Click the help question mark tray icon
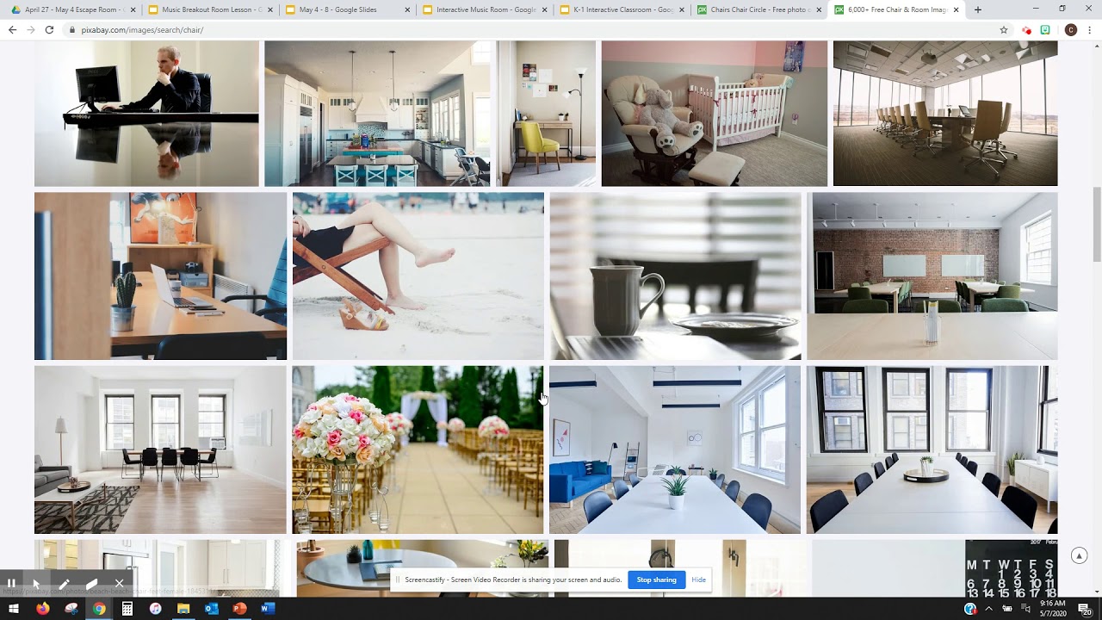 pos(970,609)
